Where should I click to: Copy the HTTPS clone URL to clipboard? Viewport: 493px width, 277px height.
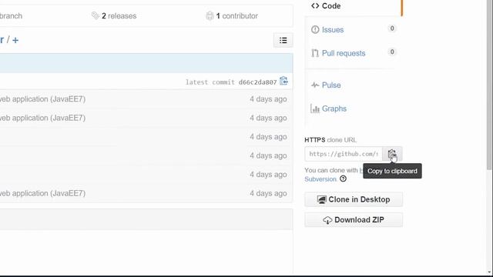tap(392, 154)
